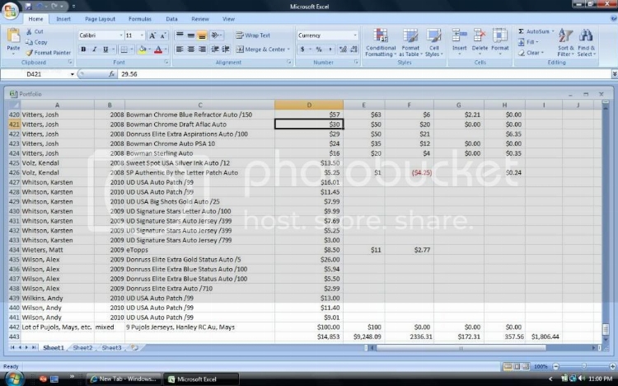Click the Insert Worksheet tab icon
This screenshot has height=386, width=618.
(135, 348)
